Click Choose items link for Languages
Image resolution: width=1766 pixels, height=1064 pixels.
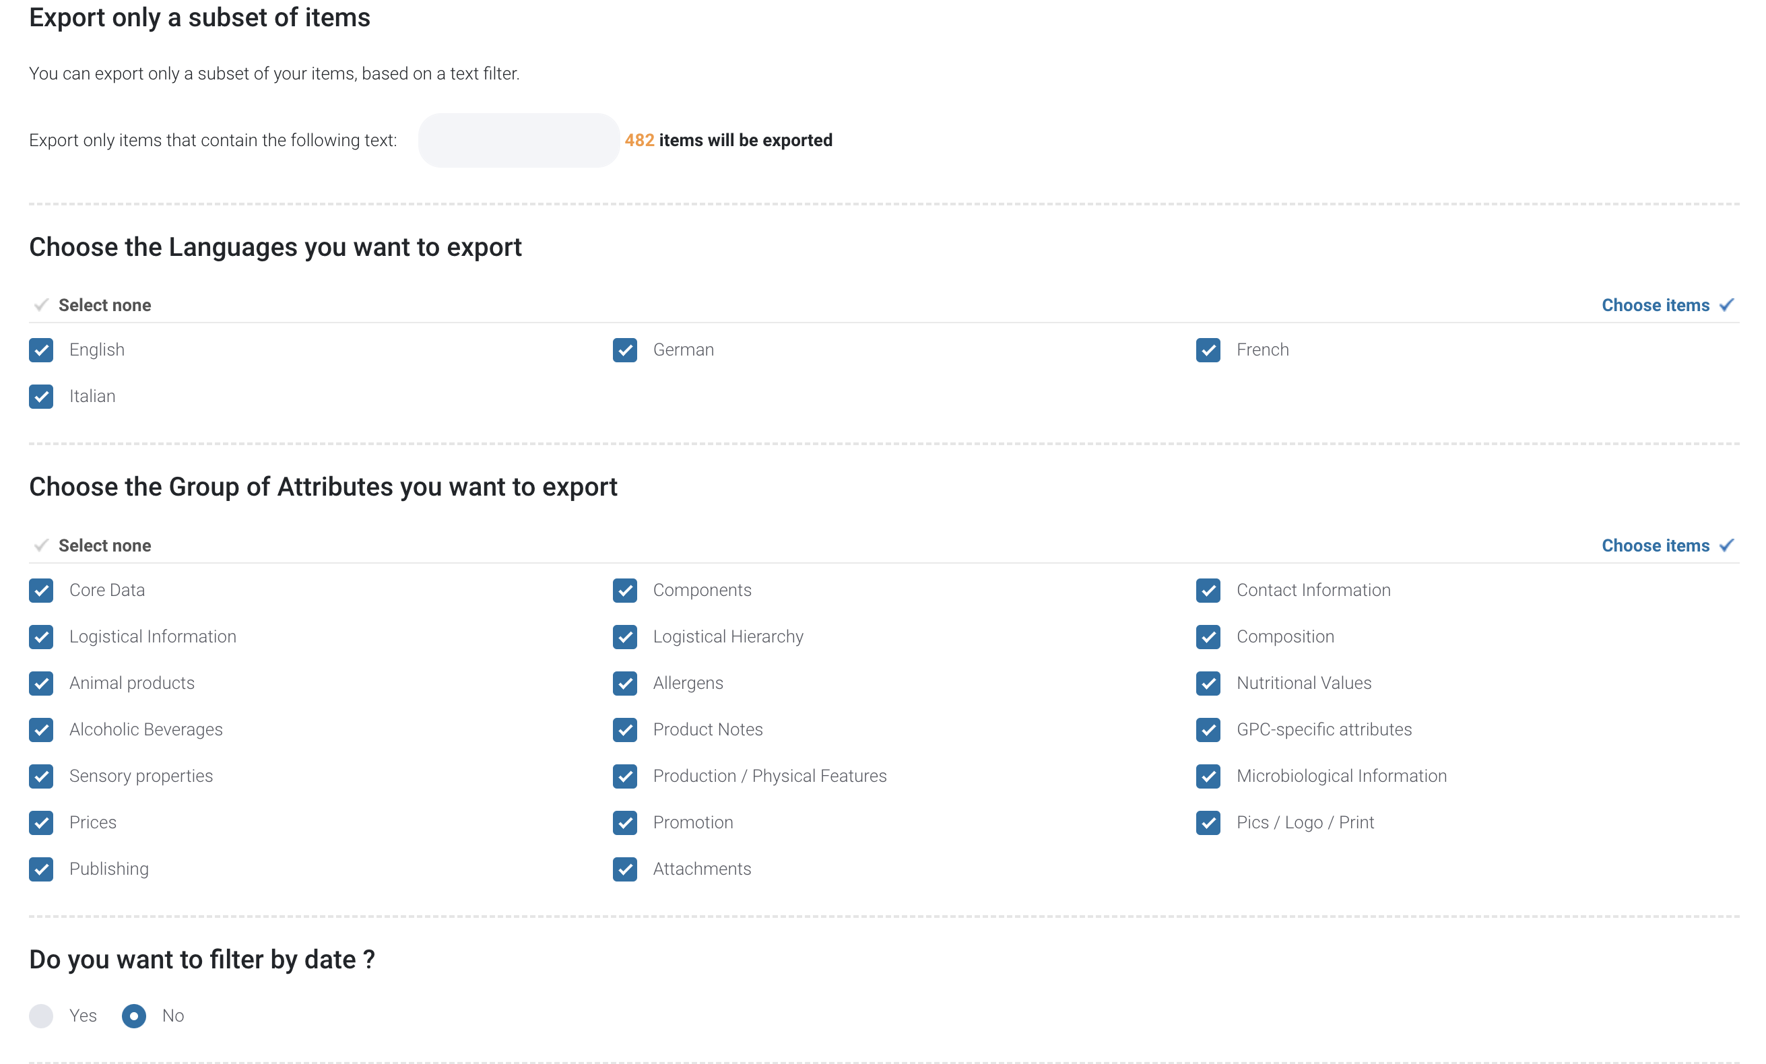(1655, 305)
